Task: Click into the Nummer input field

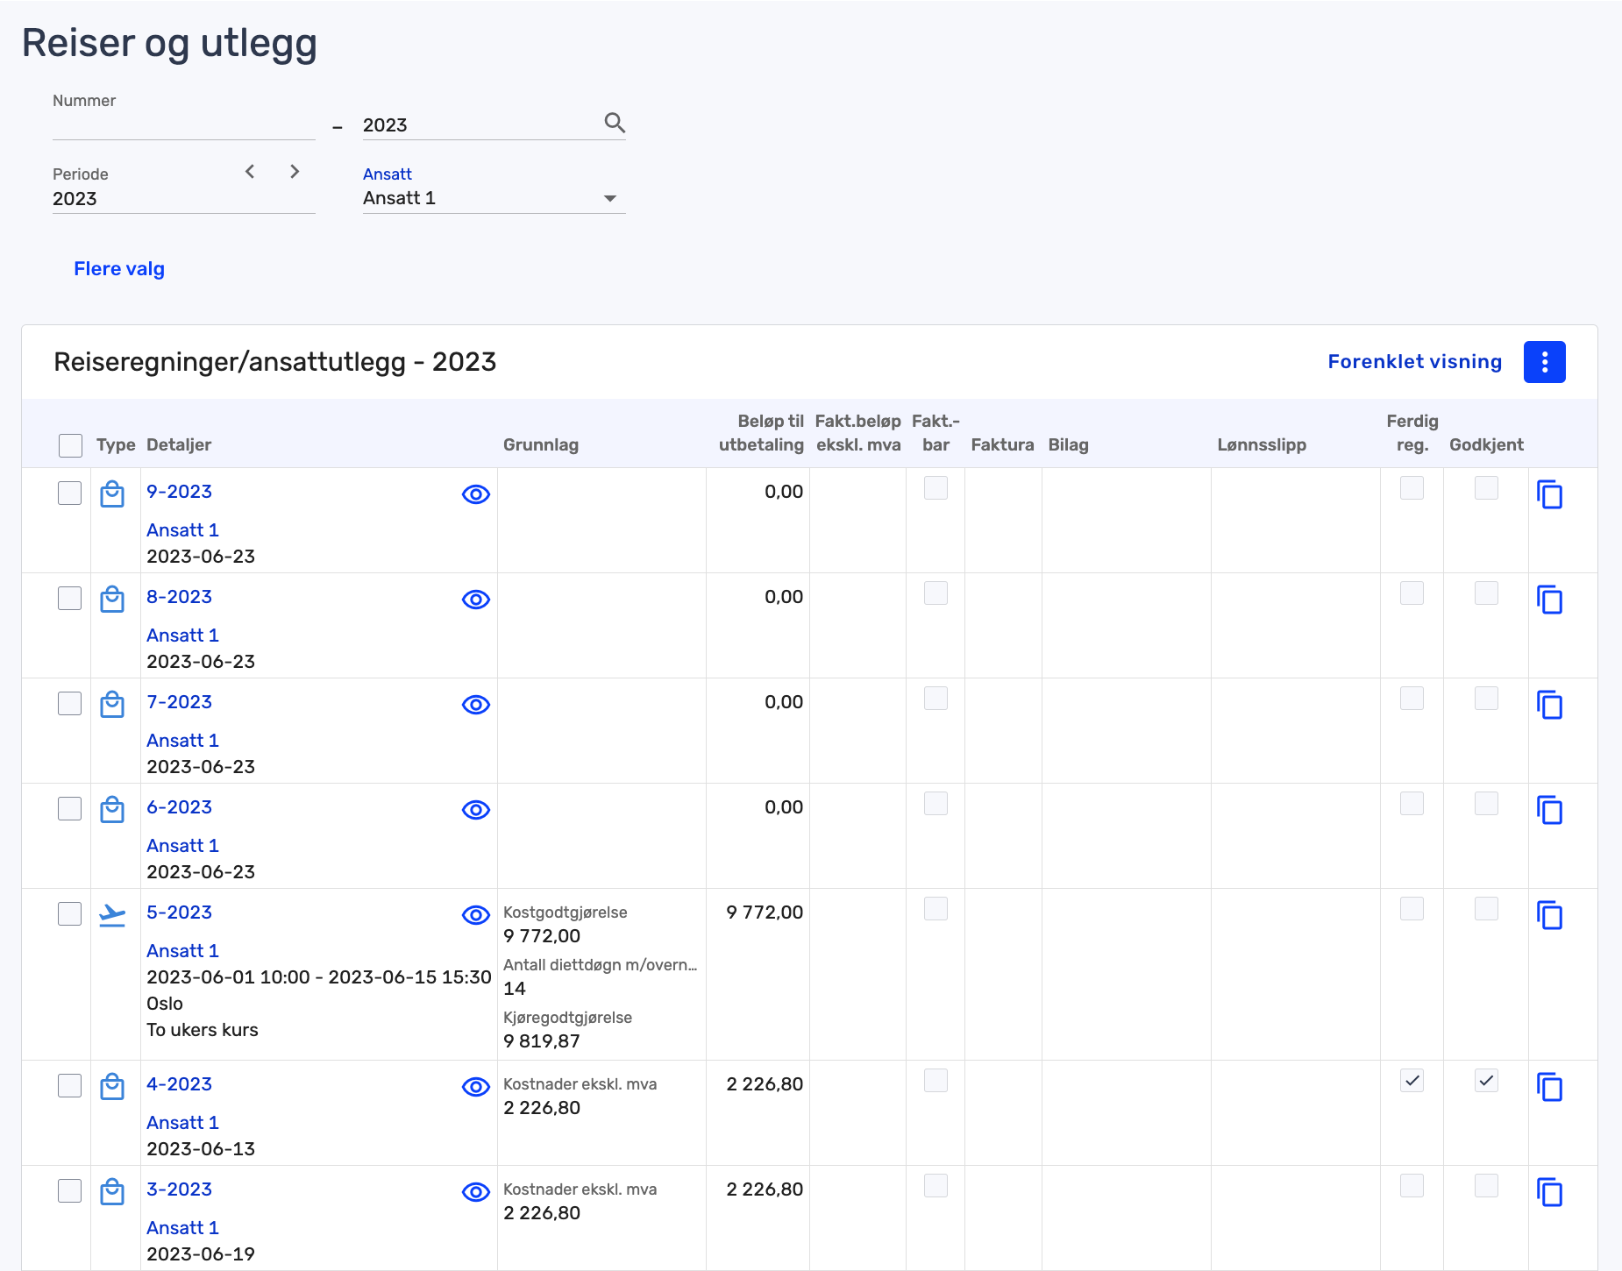Action: pyautogui.click(x=183, y=125)
